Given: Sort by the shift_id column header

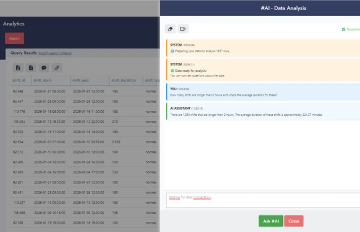Looking at the screenshot, I should pos(19,80).
